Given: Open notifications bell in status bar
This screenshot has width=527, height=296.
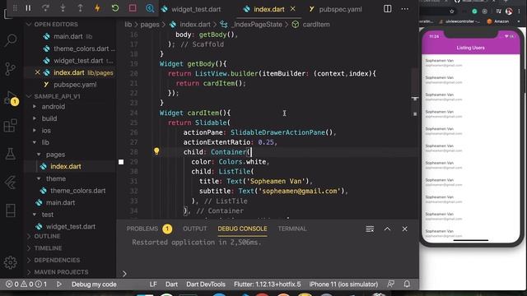Looking at the screenshot, I should tap(407, 284).
